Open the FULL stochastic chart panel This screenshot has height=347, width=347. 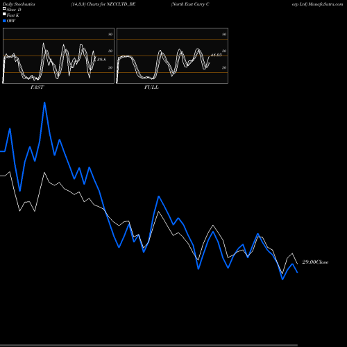coord(172,56)
